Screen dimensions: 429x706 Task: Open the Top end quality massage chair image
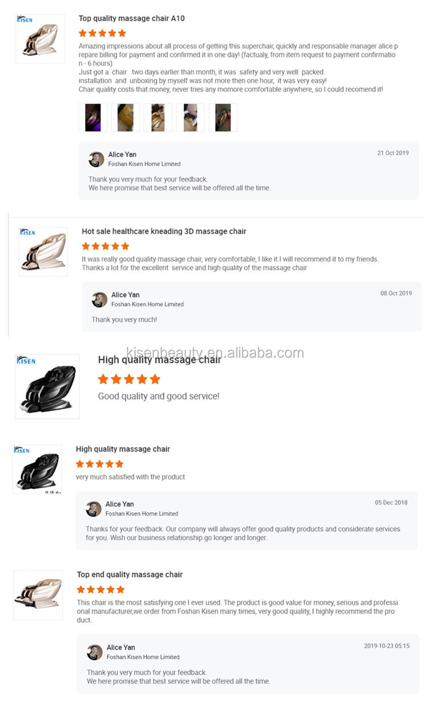(38, 595)
